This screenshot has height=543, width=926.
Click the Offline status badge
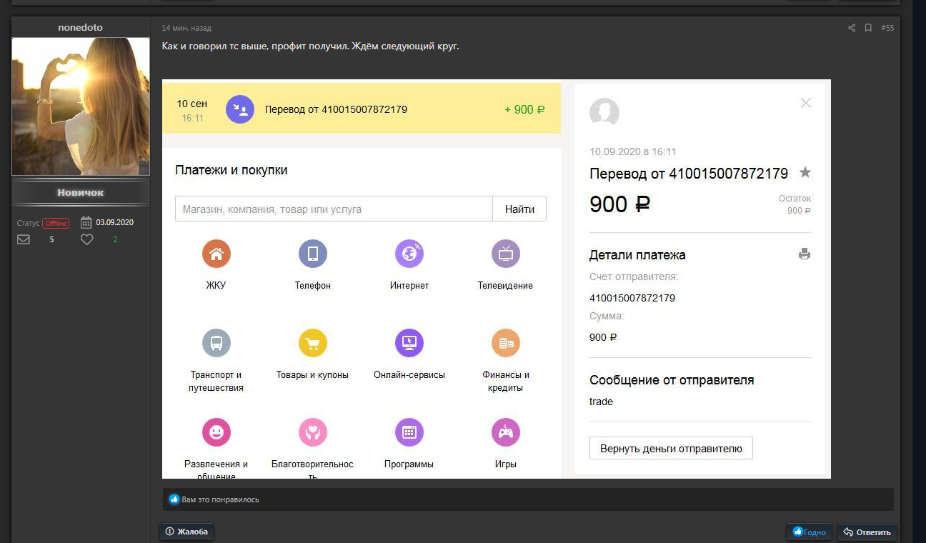tap(56, 223)
